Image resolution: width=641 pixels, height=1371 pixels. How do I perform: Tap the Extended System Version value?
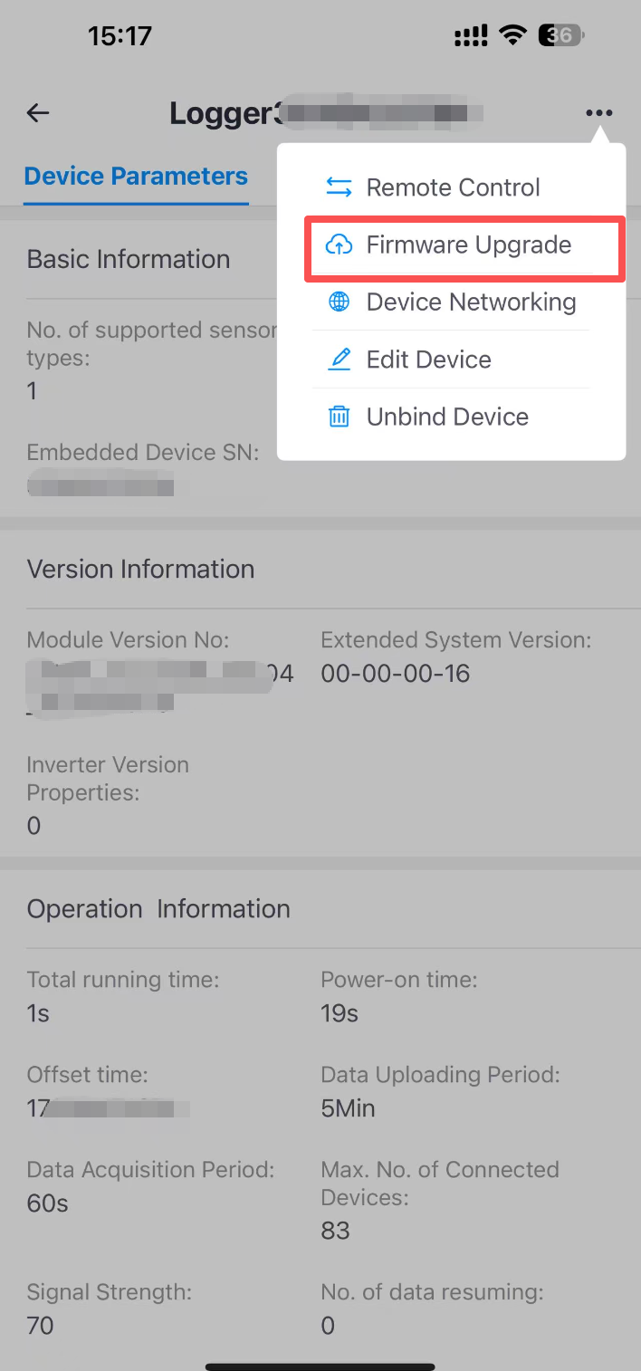click(x=395, y=674)
